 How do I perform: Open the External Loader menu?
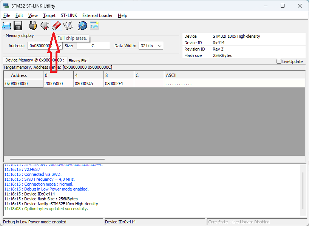click(97, 15)
